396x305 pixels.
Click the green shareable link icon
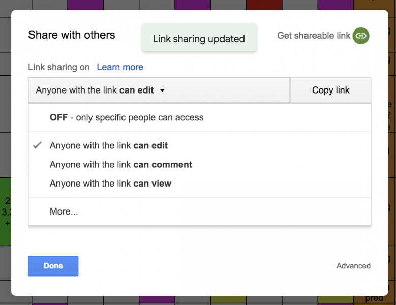click(360, 36)
